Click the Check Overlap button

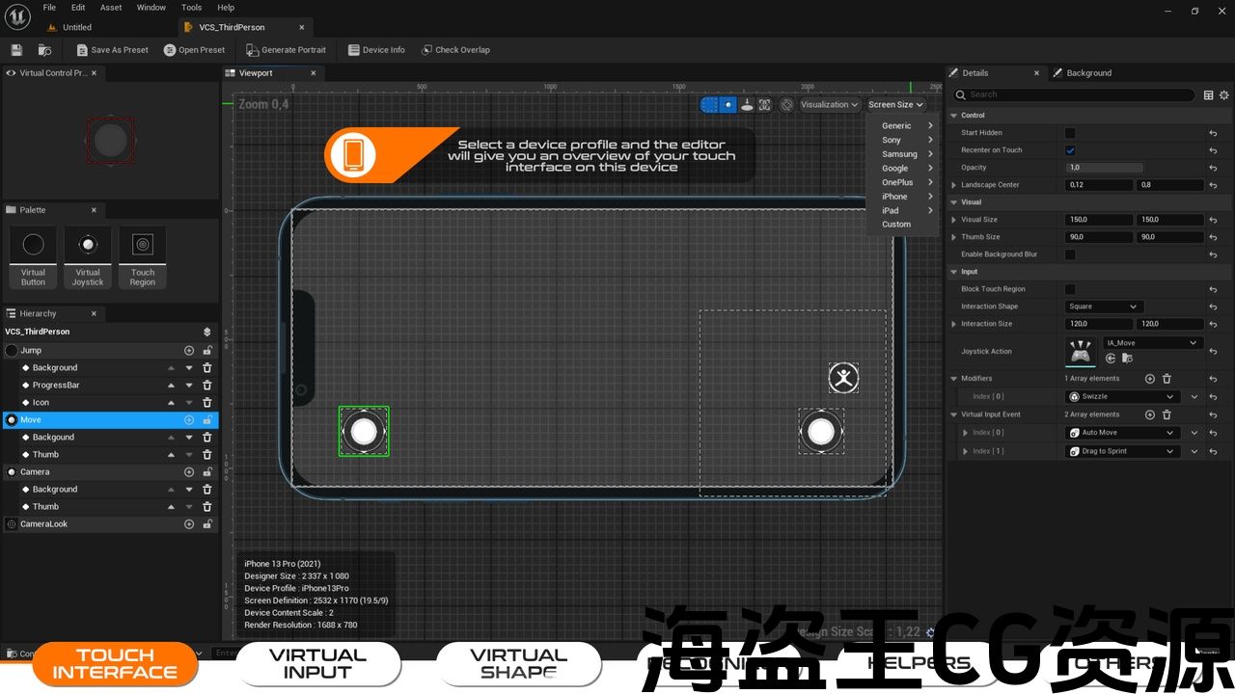[455, 50]
